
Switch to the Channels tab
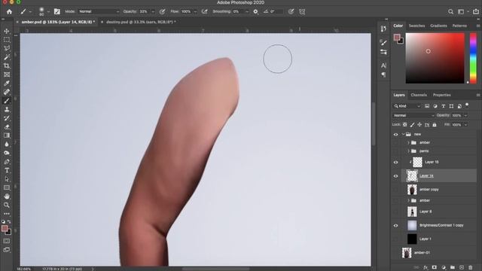419,95
